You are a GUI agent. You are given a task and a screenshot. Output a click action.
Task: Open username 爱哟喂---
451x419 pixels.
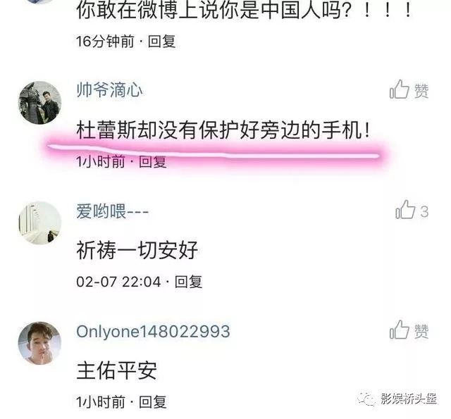click(113, 211)
